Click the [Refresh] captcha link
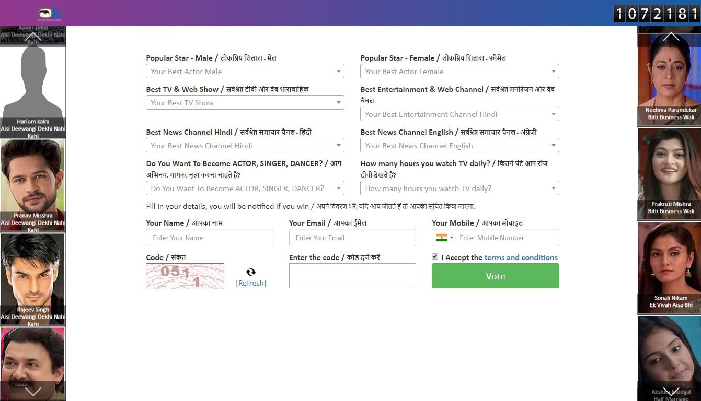Viewport: 701px width, 401px height. tap(251, 283)
